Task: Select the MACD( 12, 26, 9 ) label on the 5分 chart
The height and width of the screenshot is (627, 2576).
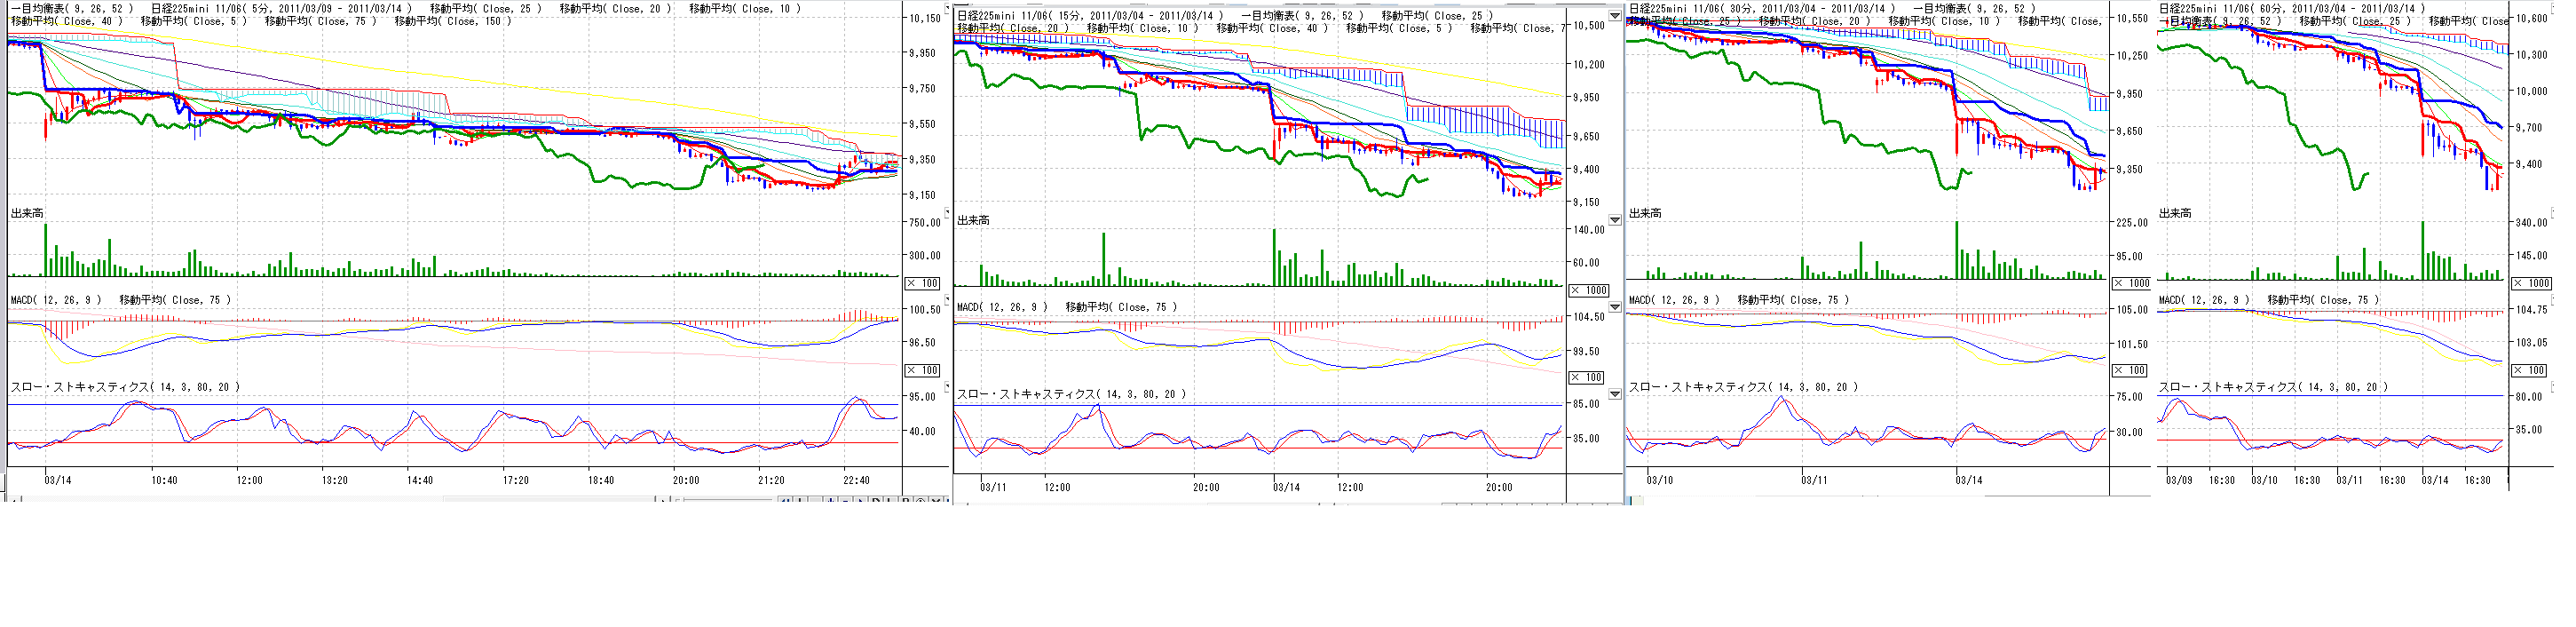Action: (x=56, y=300)
